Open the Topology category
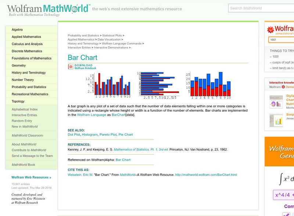The width and height of the screenshot is (294, 216). 18,101
